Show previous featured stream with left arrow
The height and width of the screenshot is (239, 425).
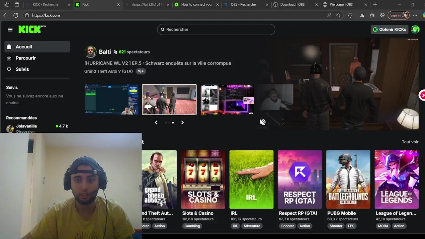tap(156, 122)
